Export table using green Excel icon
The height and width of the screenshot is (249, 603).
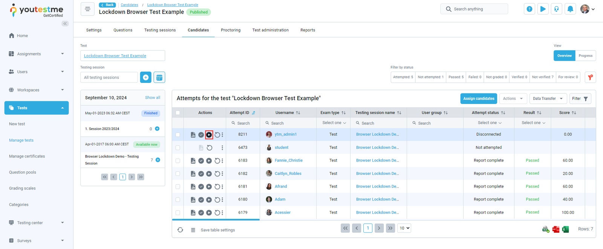[x=565, y=229]
